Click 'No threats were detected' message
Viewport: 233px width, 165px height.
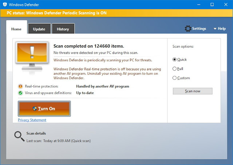(96, 52)
